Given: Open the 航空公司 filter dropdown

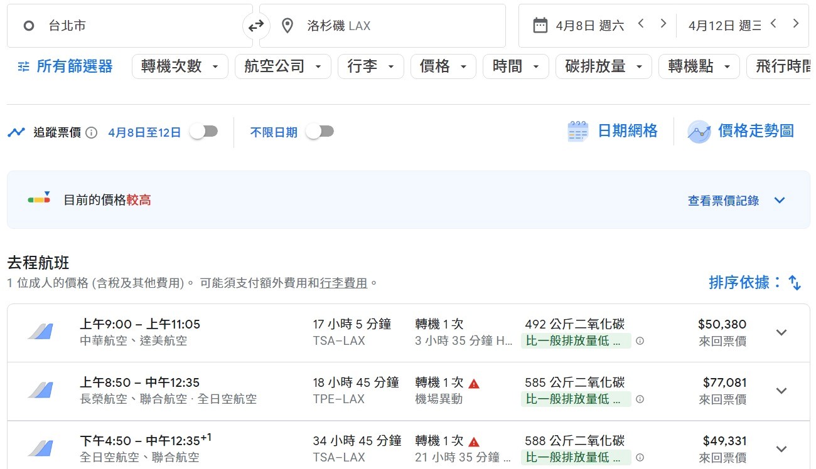Looking at the screenshot, I should [282, 66].
